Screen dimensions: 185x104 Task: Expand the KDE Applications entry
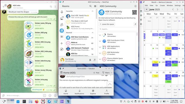(x=100, y=47)
